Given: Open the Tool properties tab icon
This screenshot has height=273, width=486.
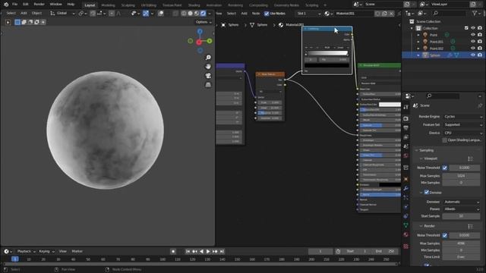Looking at the screenshot, I should pyautogui.click(x=406, y=107).
